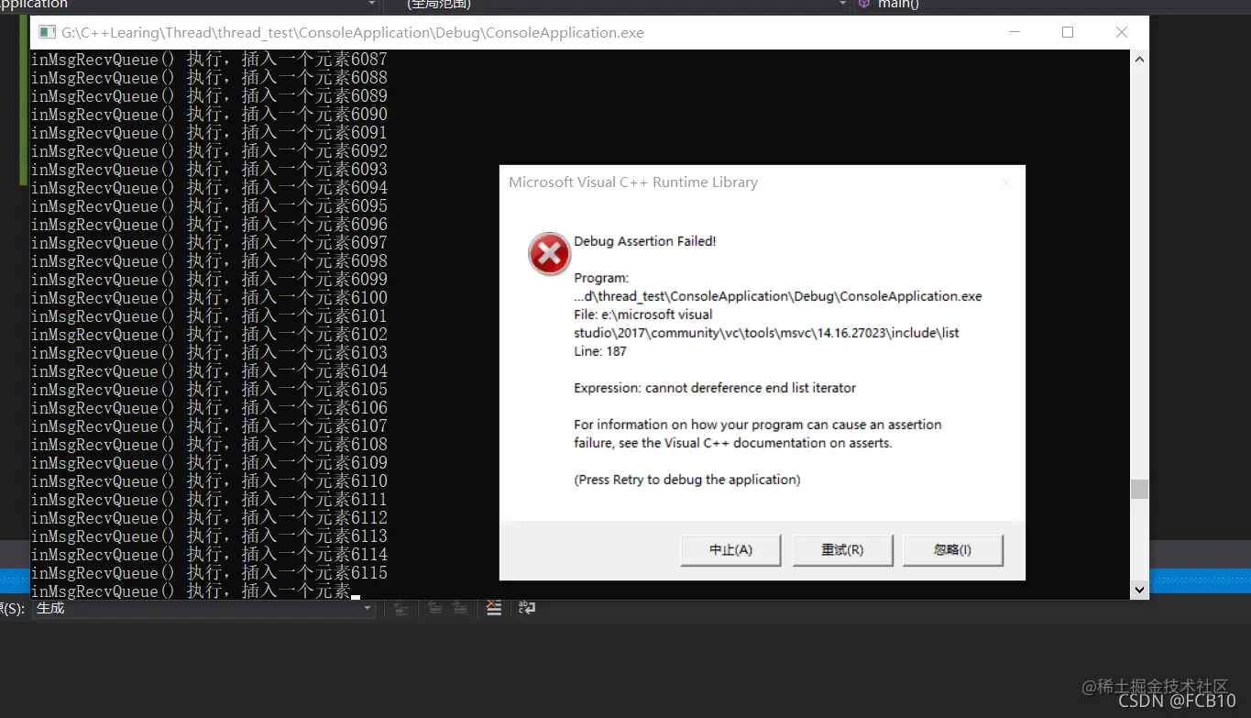This screenshot has height=718, width=1251.
Task: Click console line ending with 6093
Action: coord(209,170)
